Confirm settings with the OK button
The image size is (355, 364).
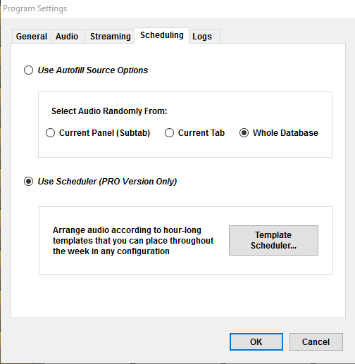pos(256,341)
